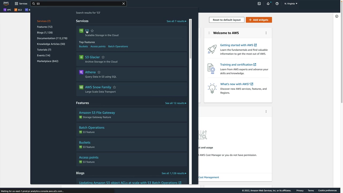The image size is (343, 193).
Task: Expand See all 1,128 results
Action: click(x=174, y=173)
